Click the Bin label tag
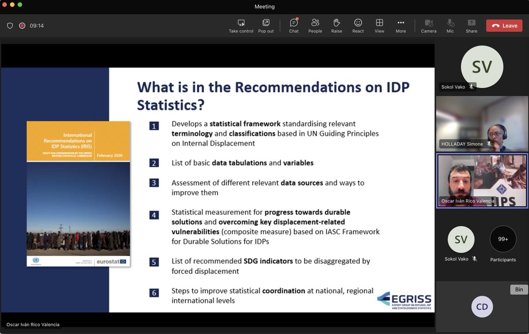 pos(519,289)
